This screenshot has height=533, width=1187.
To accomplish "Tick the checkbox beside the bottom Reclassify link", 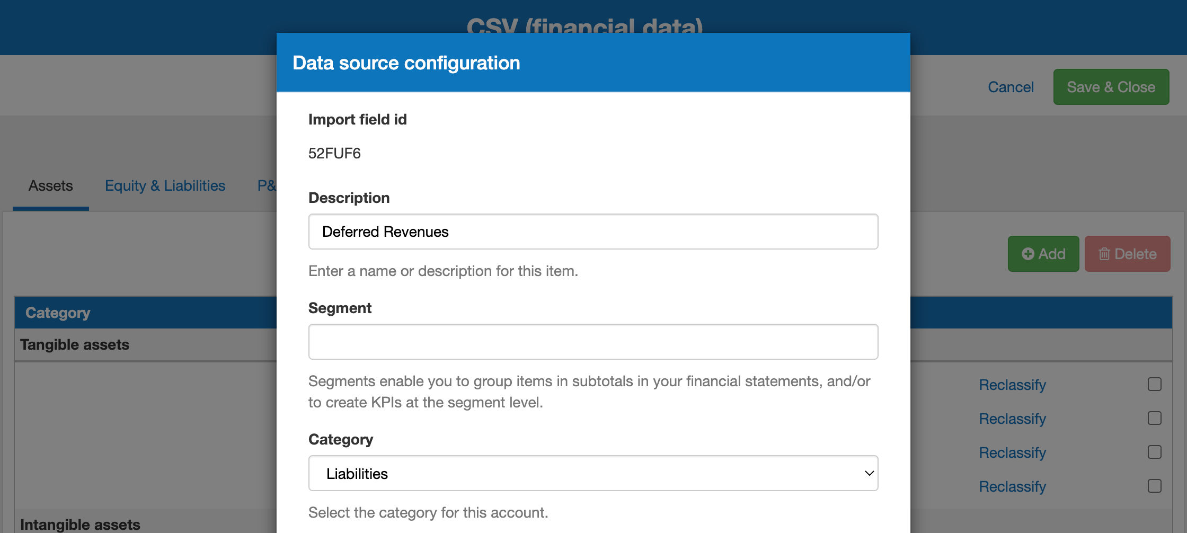I will 1154,486.
